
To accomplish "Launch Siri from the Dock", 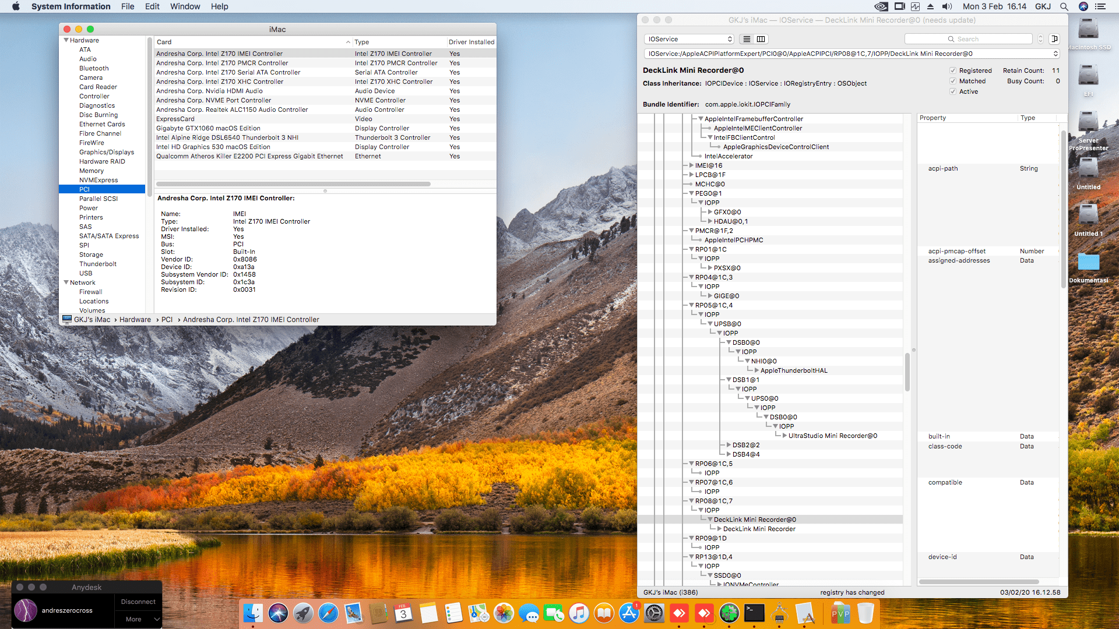I will [x=278, y=613].
